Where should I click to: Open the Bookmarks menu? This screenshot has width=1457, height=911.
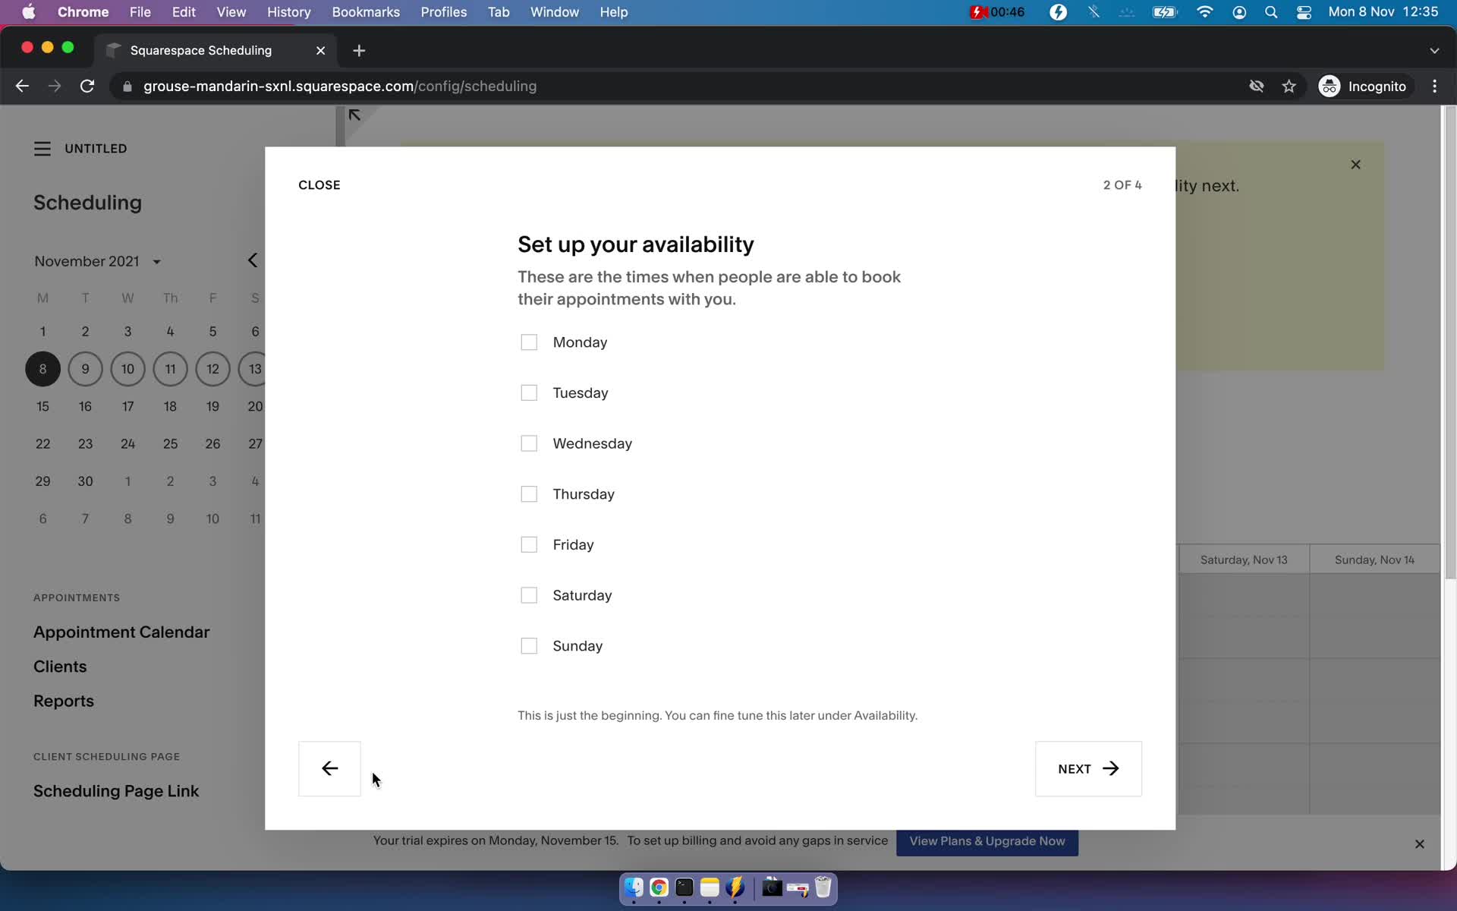[366, 12]
